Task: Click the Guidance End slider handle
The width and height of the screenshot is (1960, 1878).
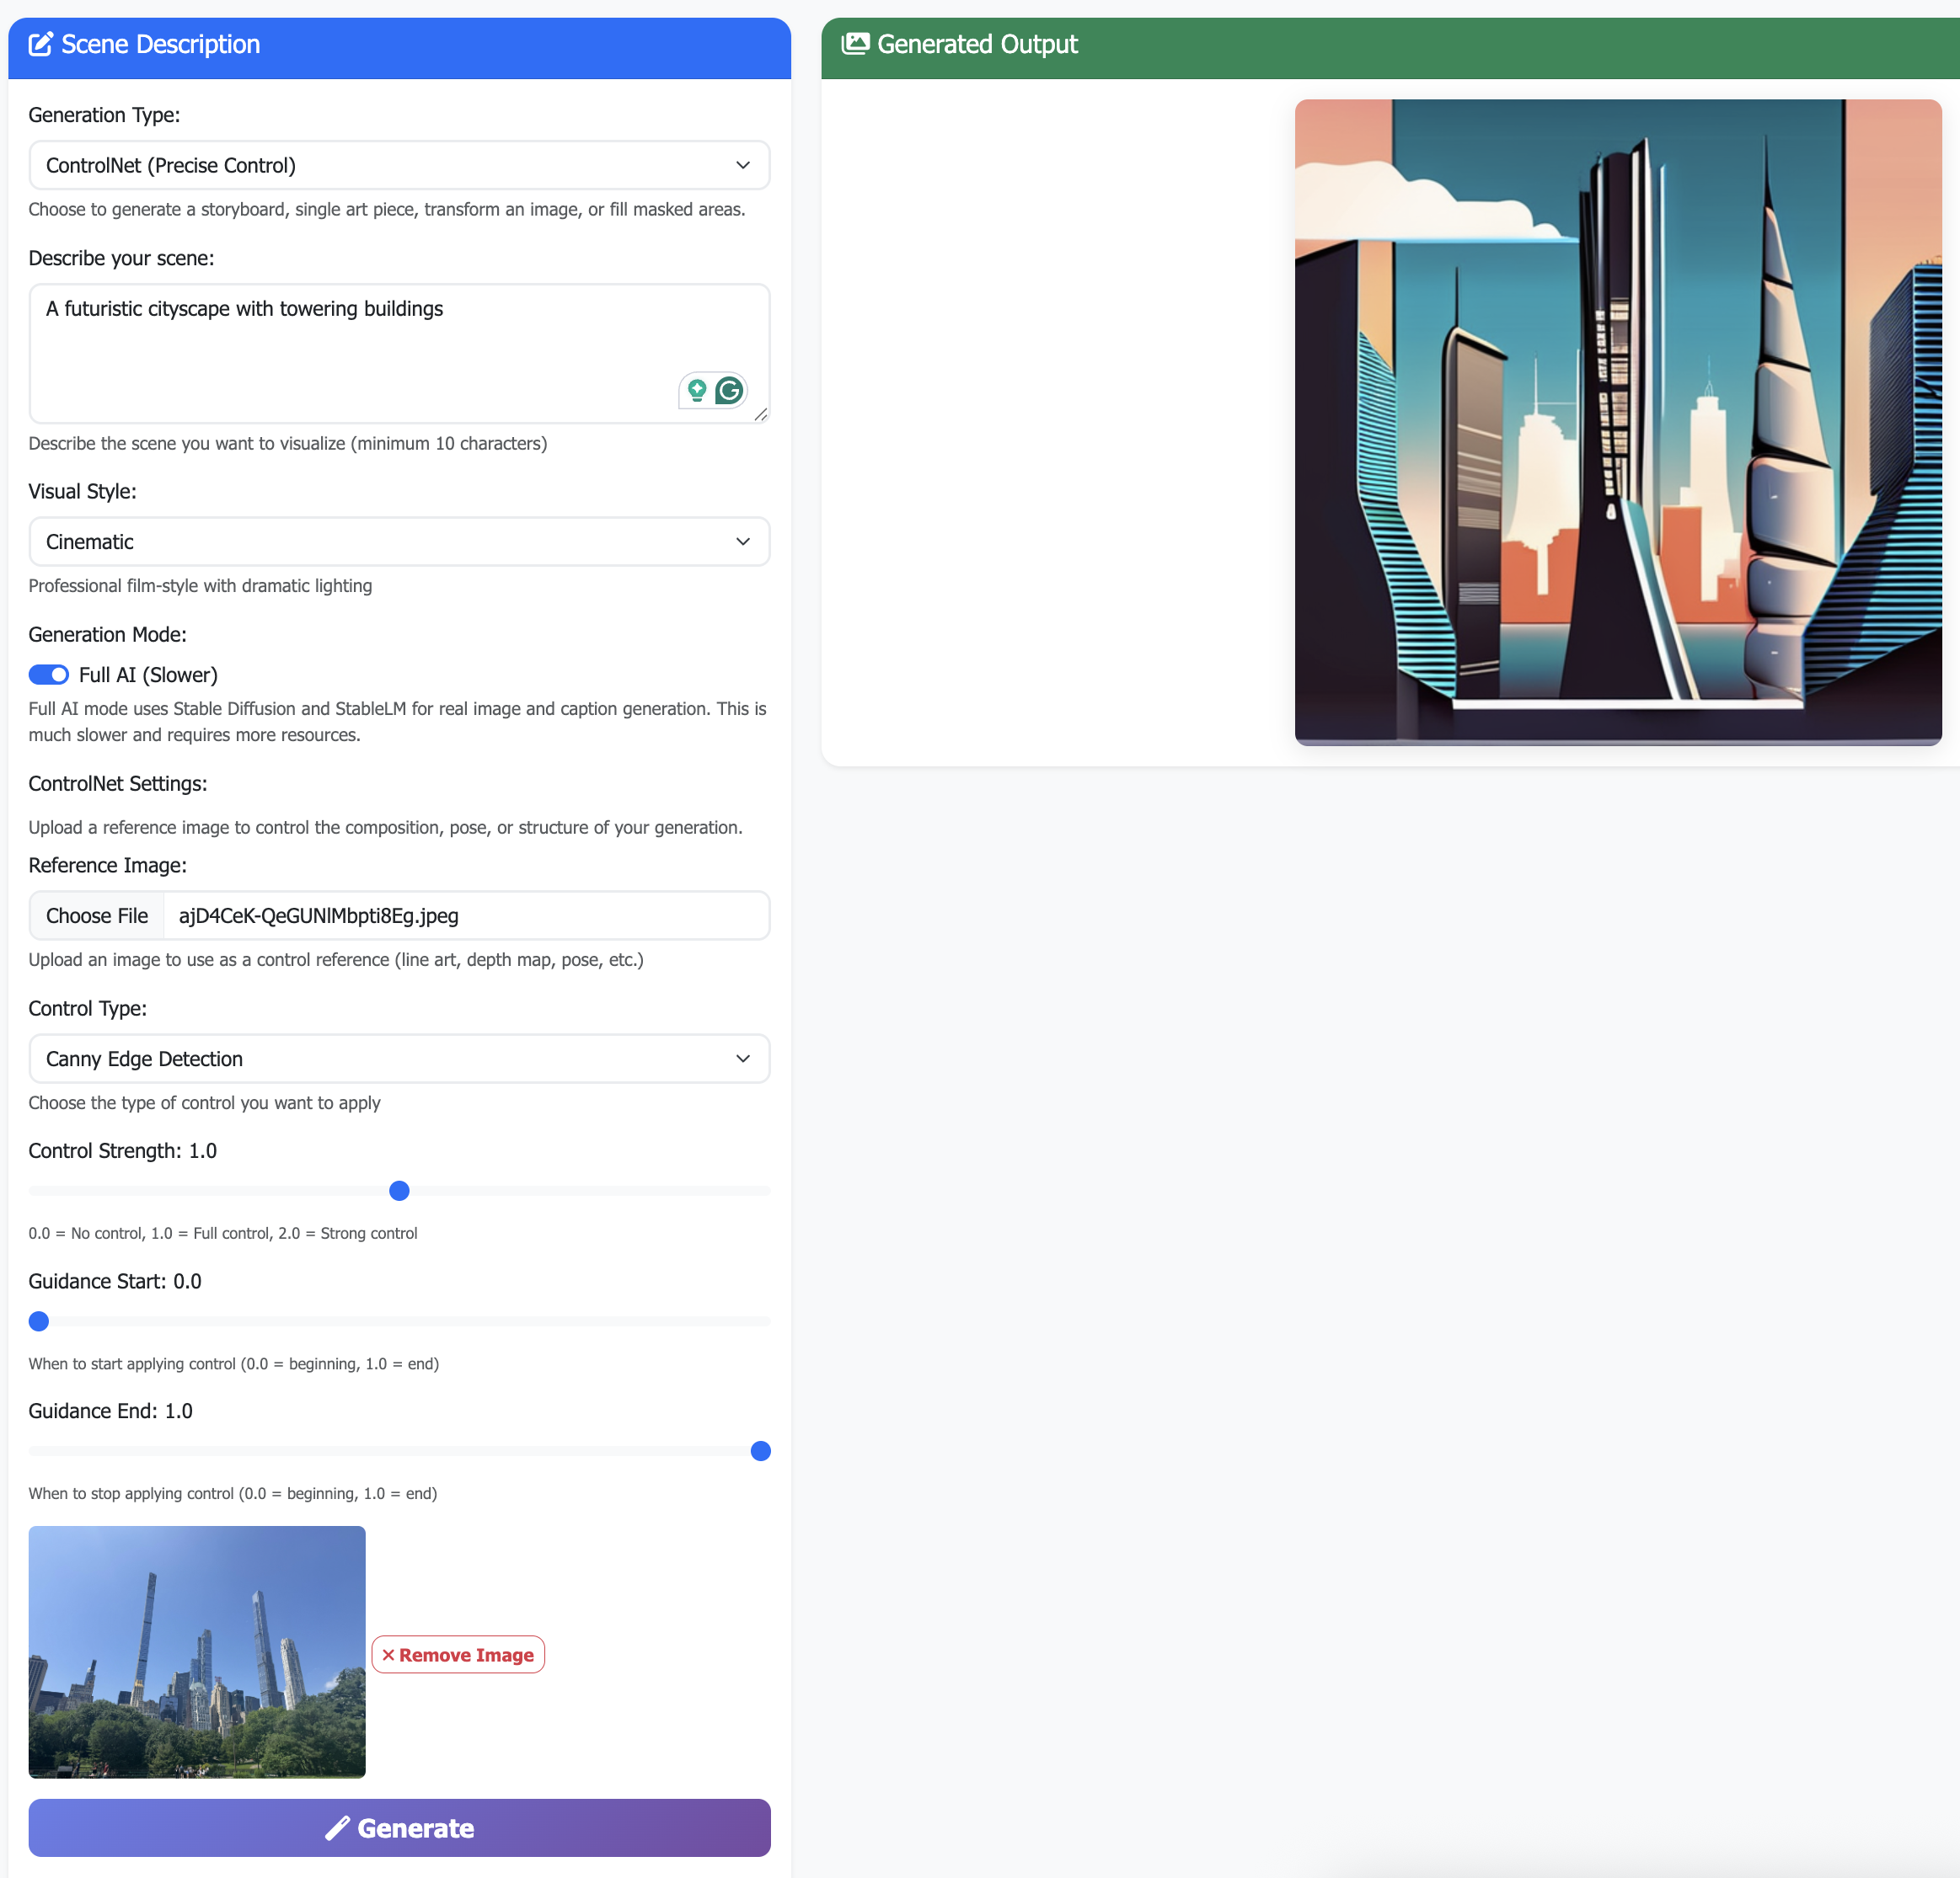Action: tap(760, 1450)
